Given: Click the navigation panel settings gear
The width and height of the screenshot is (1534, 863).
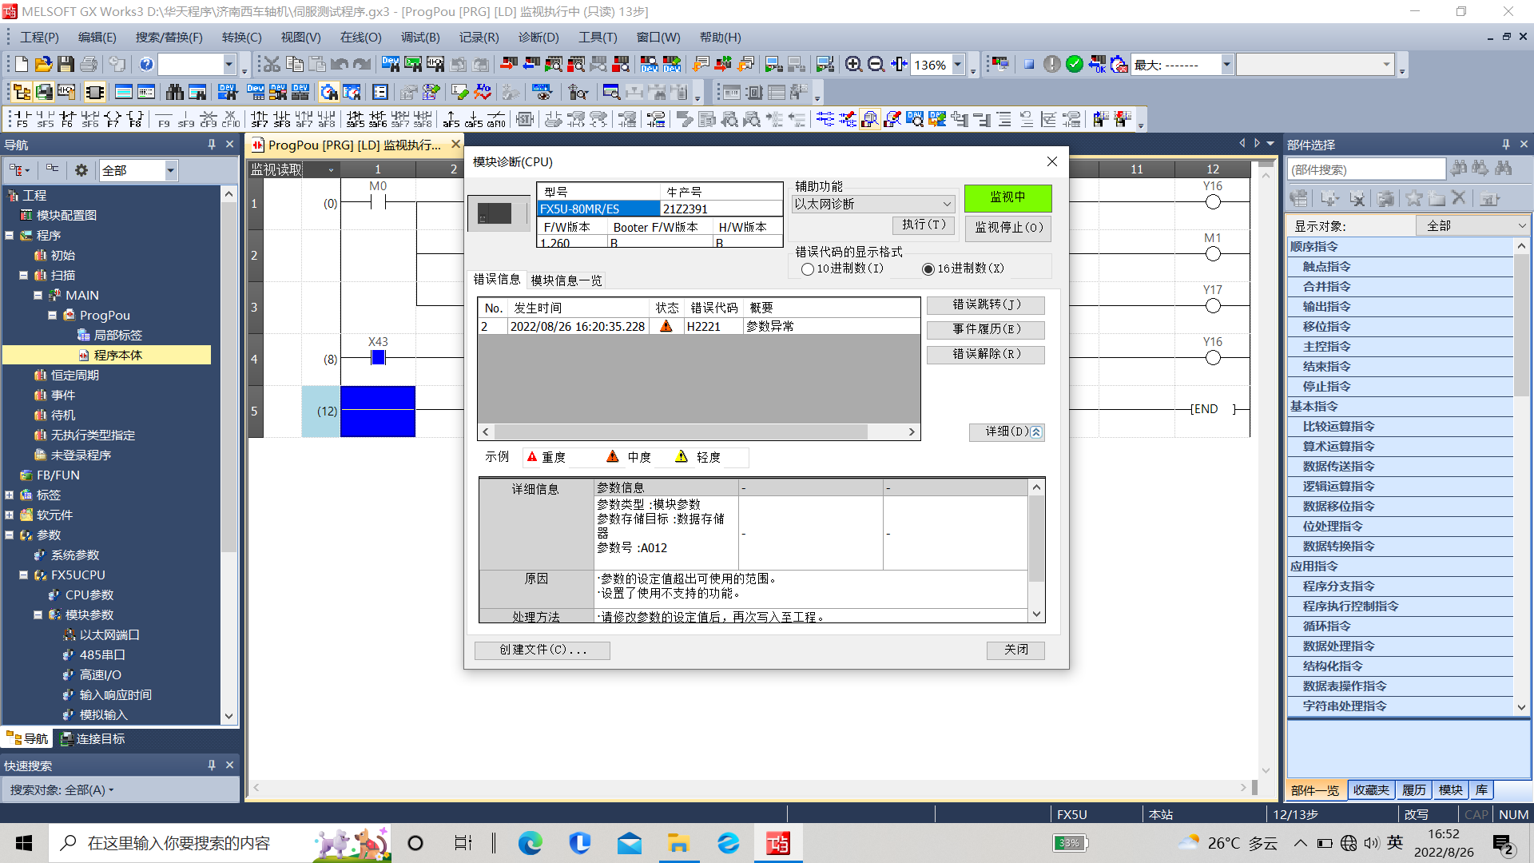Looking at the screenshot, I should coord(81,170).
